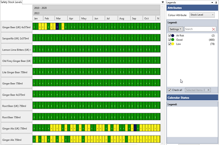Click into the legend Search field

pyautogui.click(x=197, y=29)
